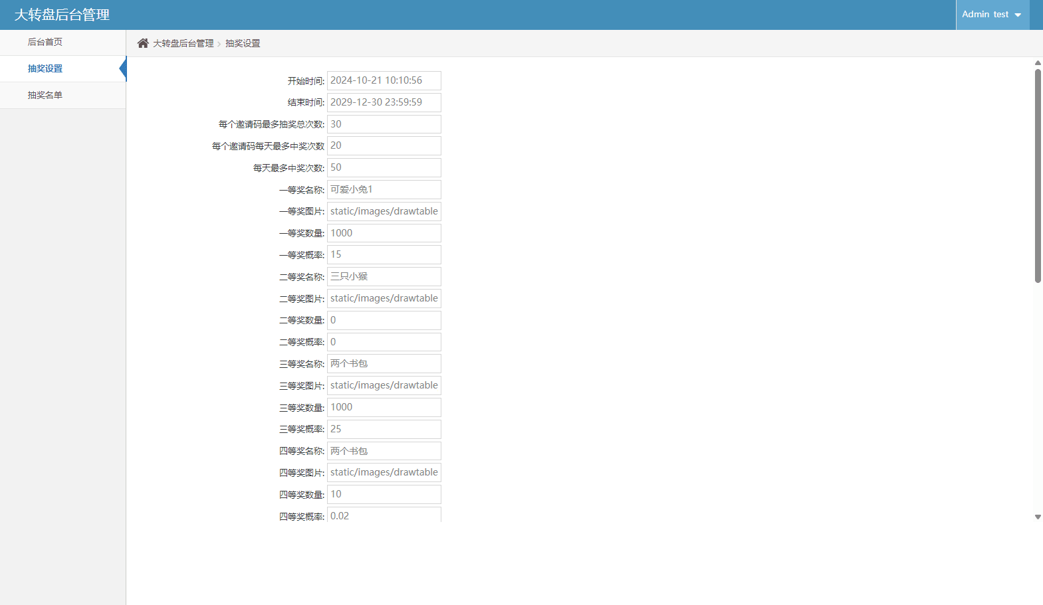The height and width of the screenshot is (605, 1043).
Task: Click the scrollbar up arrow
Action: 1038,63
